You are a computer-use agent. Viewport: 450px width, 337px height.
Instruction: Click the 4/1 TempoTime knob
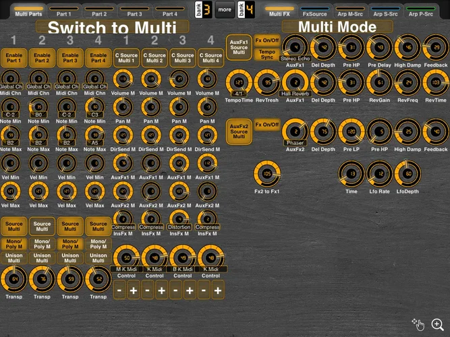[239, 83]
